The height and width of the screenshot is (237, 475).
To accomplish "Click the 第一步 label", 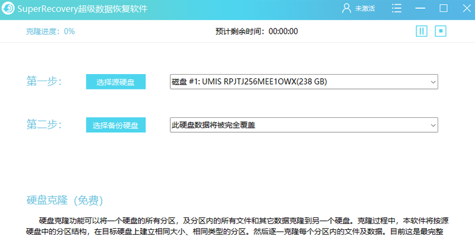I will pyautogui.click(x=44, y=82).
